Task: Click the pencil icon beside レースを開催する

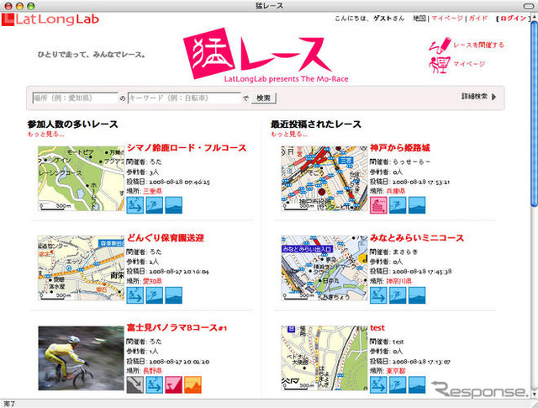Action: tap(440, 45)
